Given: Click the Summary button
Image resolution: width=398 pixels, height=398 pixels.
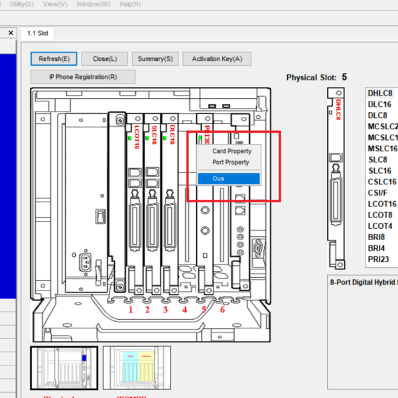Looking at the screenshot, I should [x=155, y=59].
